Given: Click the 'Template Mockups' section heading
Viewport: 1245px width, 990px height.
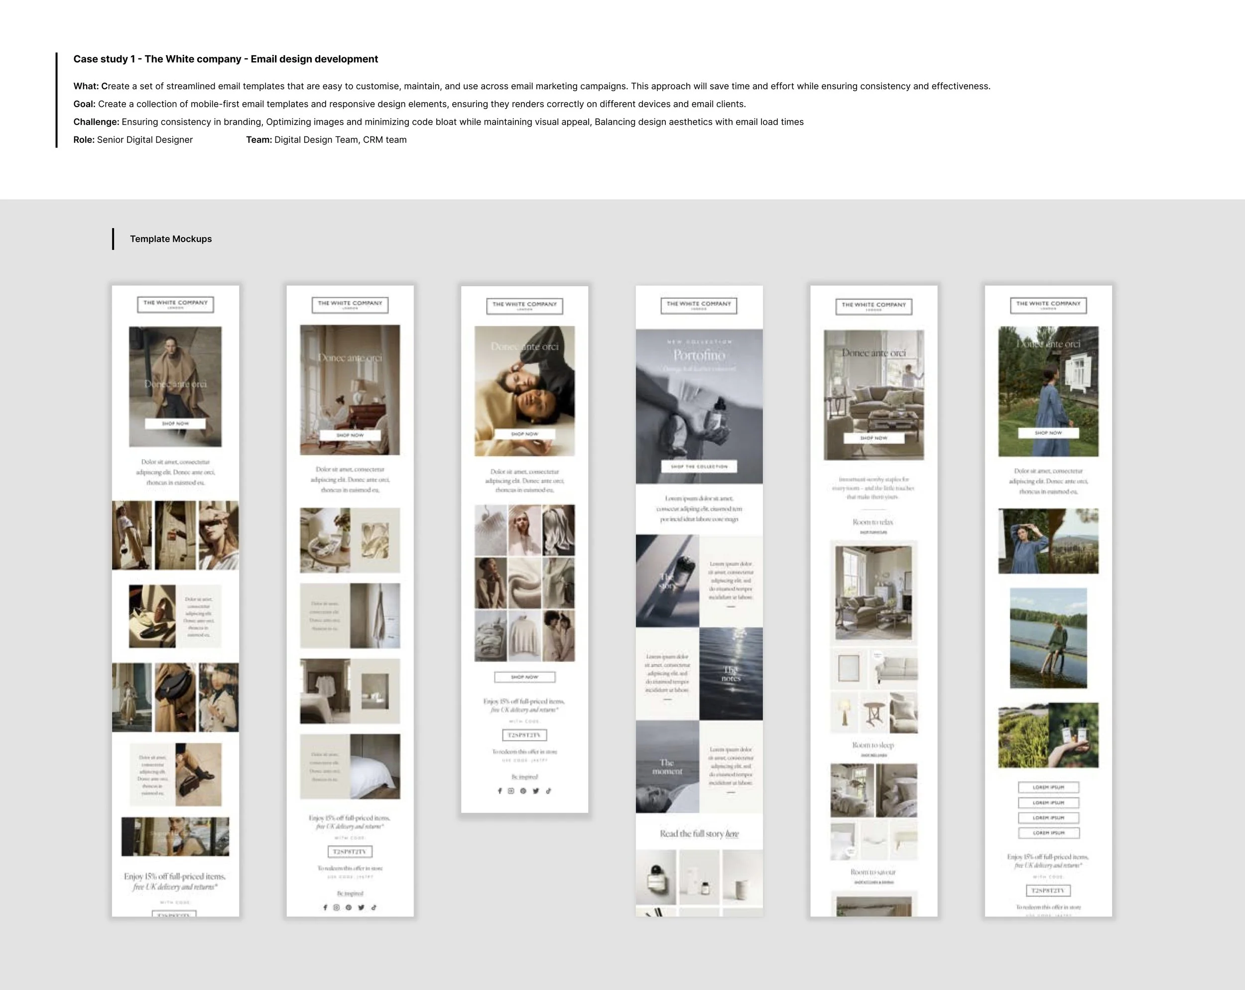Looking at the screenshot, I should [171, 239].
